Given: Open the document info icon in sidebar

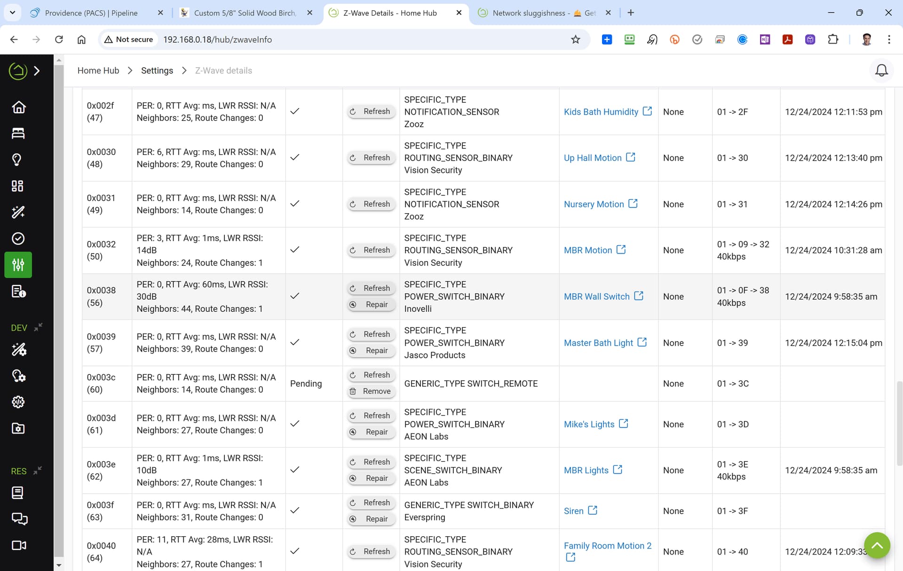Looking at the screenshot, I should (18, 292).
